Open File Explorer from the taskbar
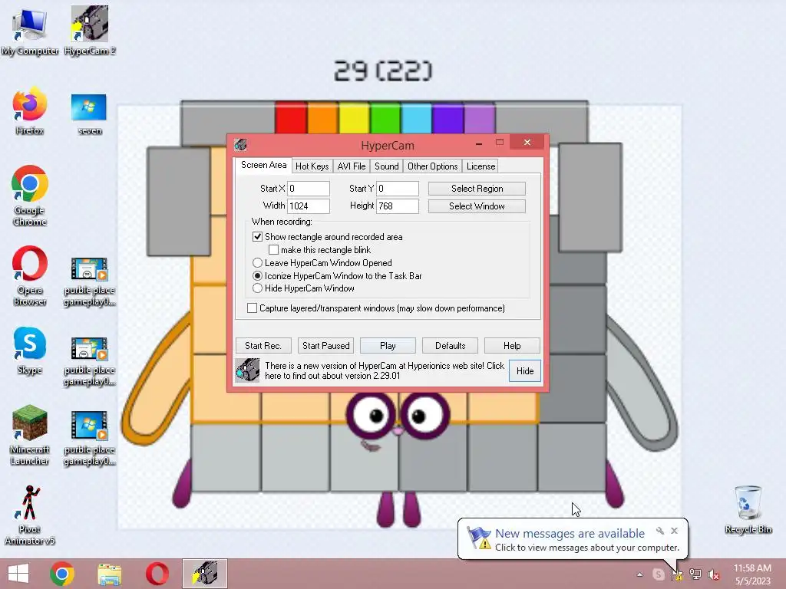The image size is (786, 589). tap(109, 574)
